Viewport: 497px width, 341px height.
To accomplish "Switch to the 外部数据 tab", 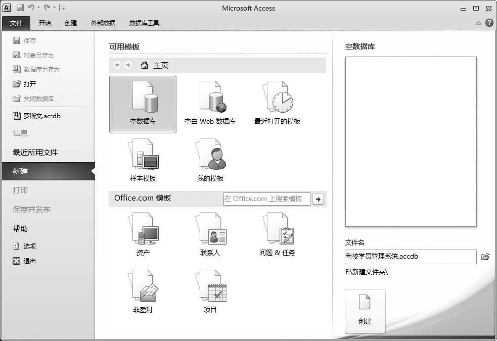I will pyautogui.click(x=103, y=23).
